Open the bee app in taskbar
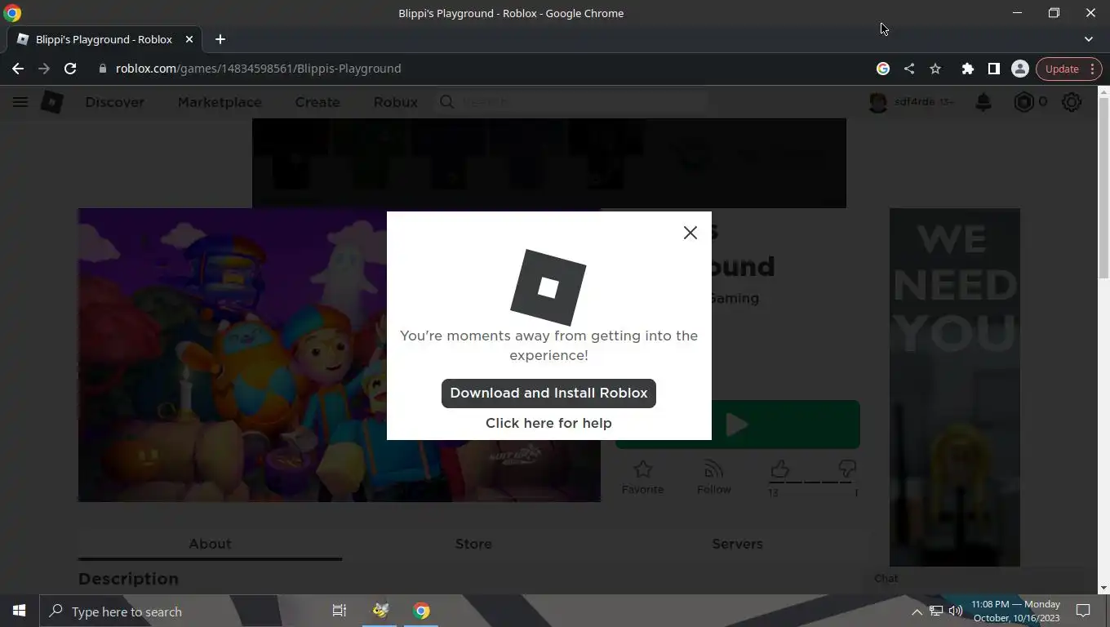This screenshot has height=627, width=1110. click(x=380, y=611)
